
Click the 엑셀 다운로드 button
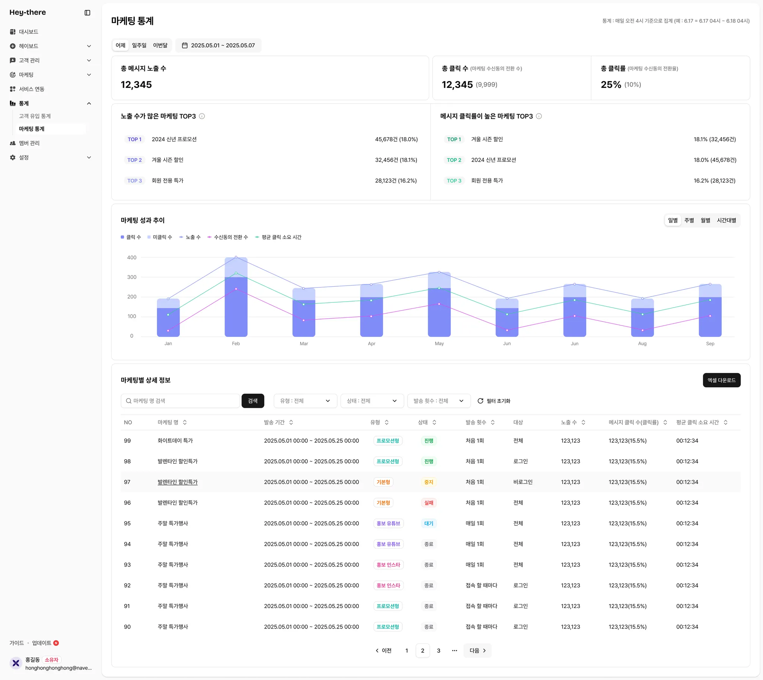[x=721, y=380]
